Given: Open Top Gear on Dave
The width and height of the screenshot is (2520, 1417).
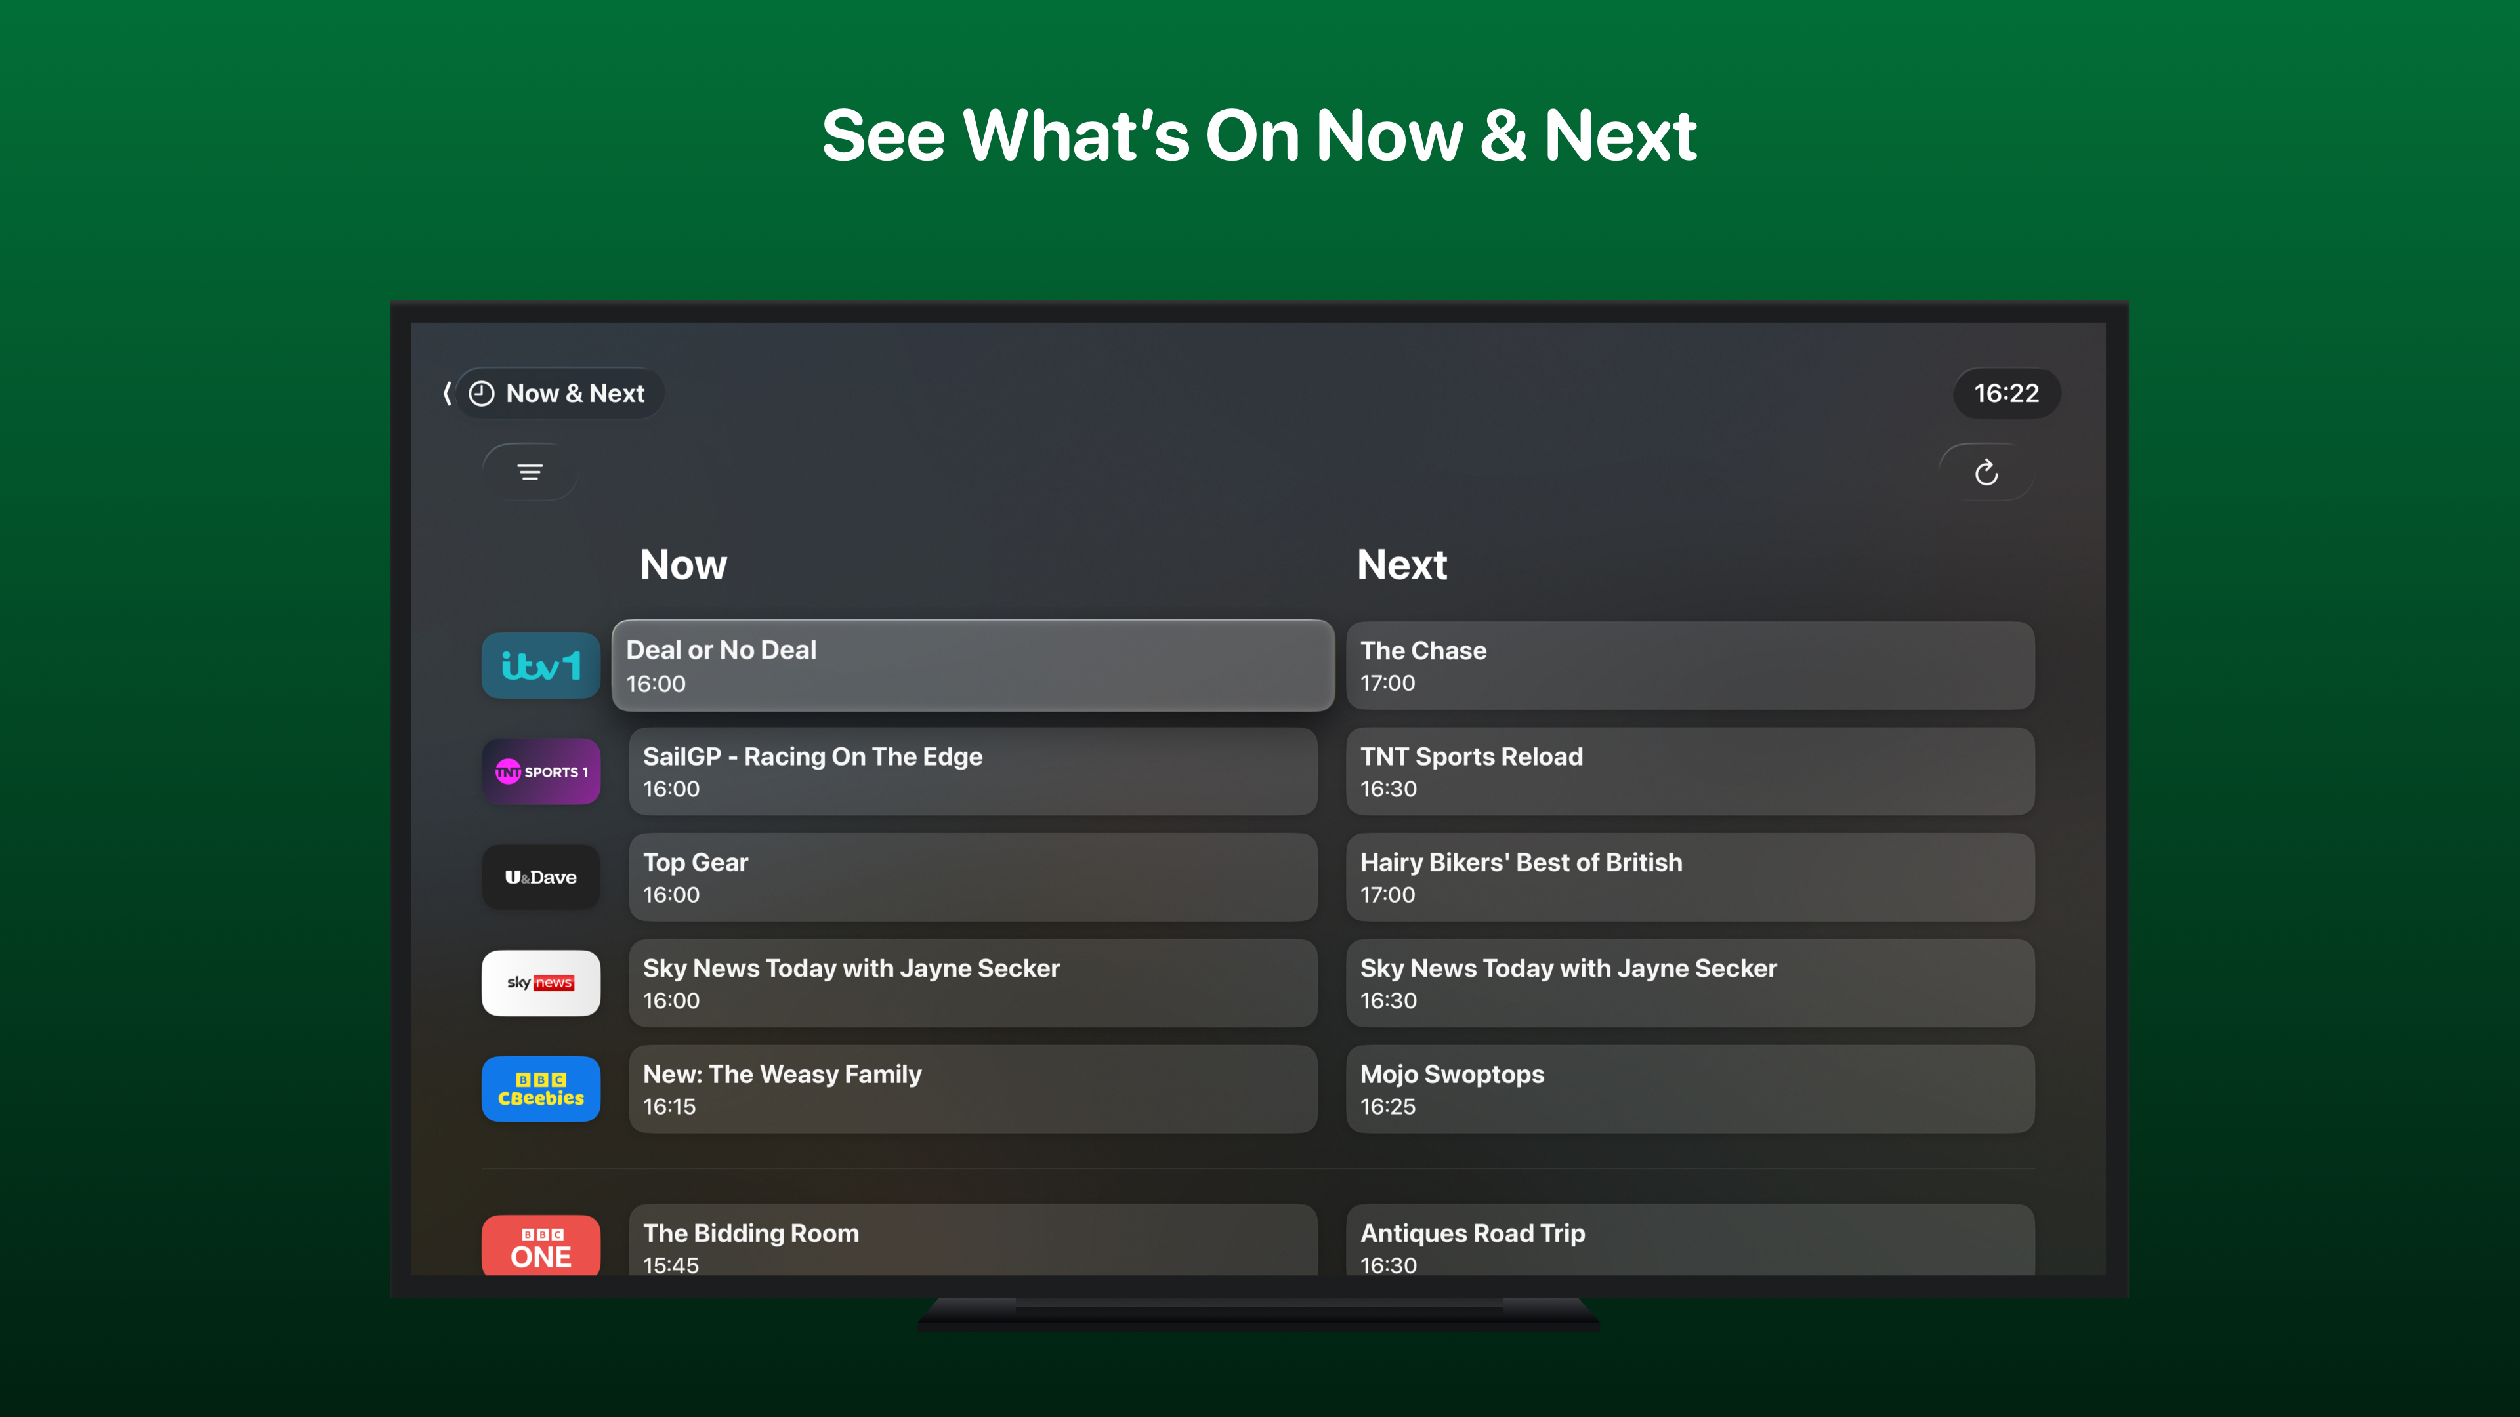Looking at the screenshot, I should pyautogui.click(x=973, y=877).
